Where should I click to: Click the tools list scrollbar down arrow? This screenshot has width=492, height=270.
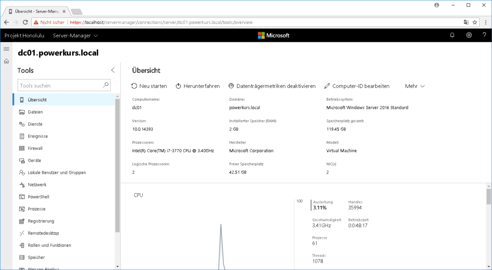pyautogui.click(x=118, y=266)
